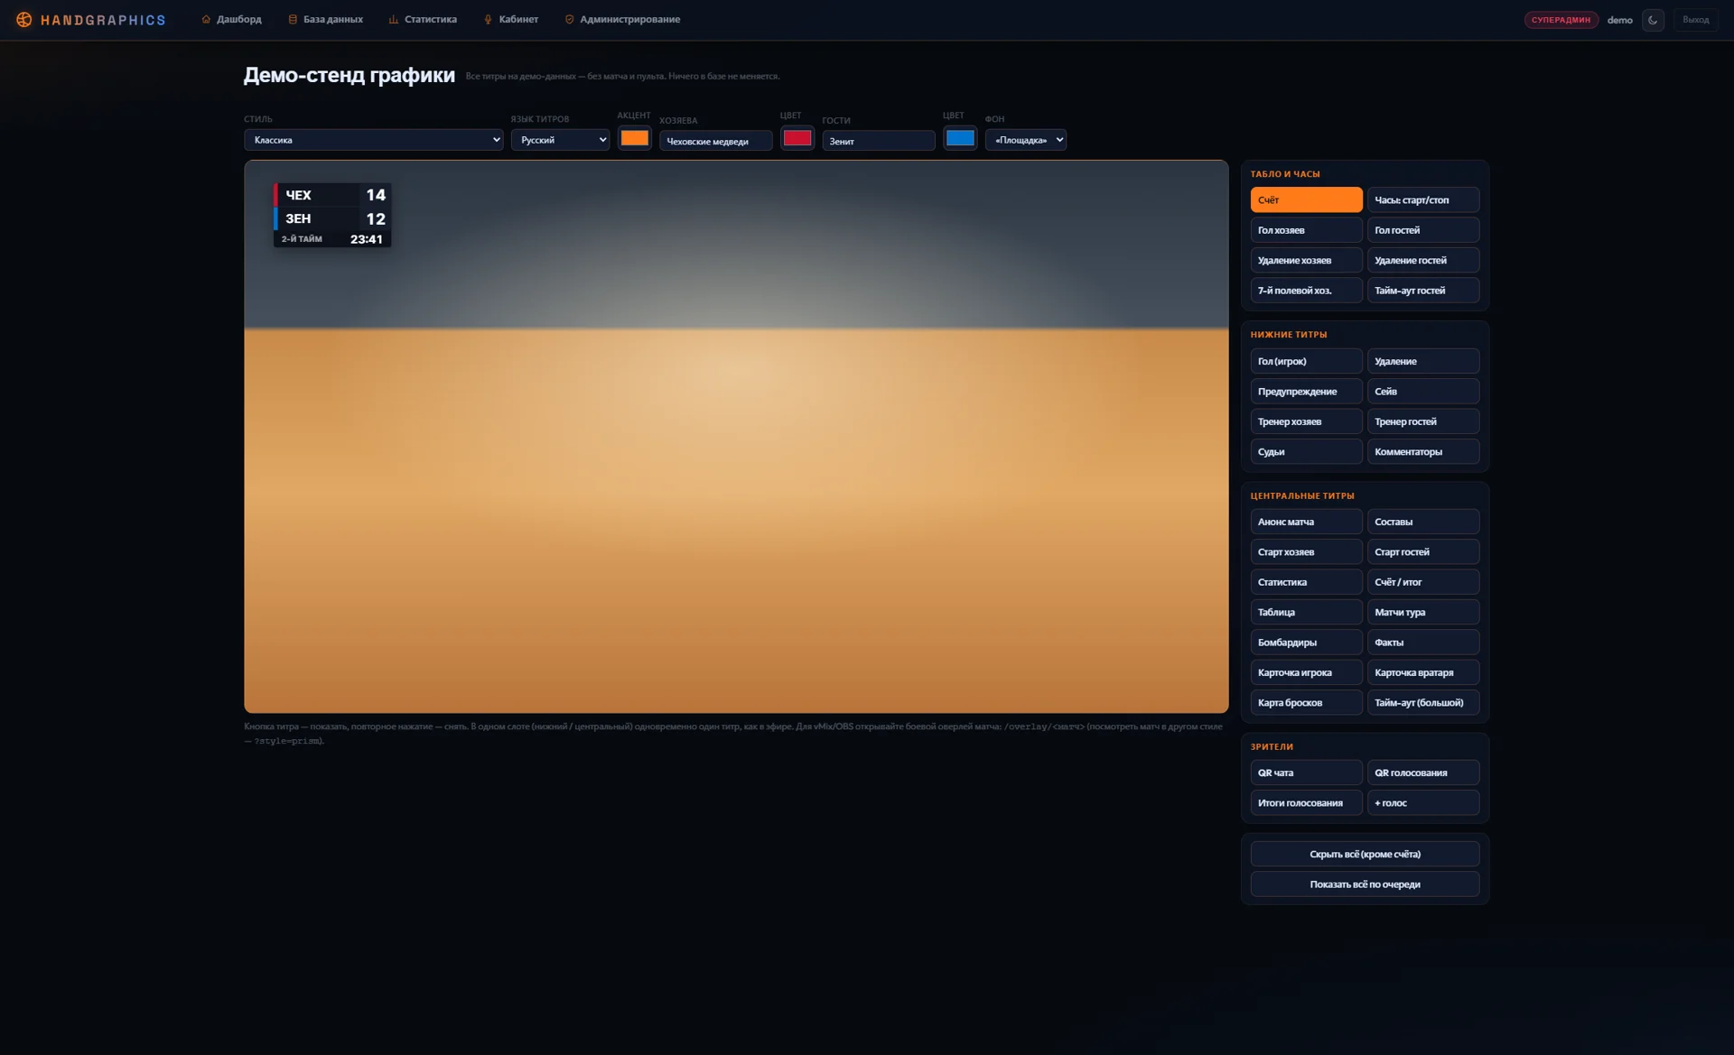
Task: Click the СУПЕРАДМИН badge
Action: coord(1561,20)
